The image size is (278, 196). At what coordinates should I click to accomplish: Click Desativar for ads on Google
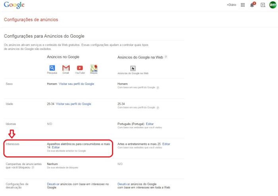coord(53,184)
